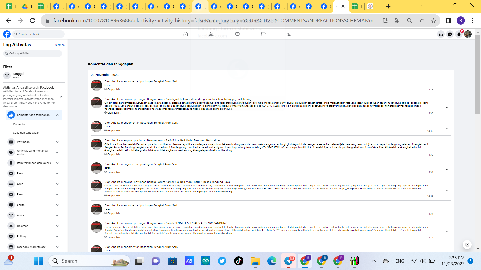Collapse the Komentar dan tanggapan category
Image resolution: width=481 pixels, height=270 pixels.
click(x=57, y=115)
